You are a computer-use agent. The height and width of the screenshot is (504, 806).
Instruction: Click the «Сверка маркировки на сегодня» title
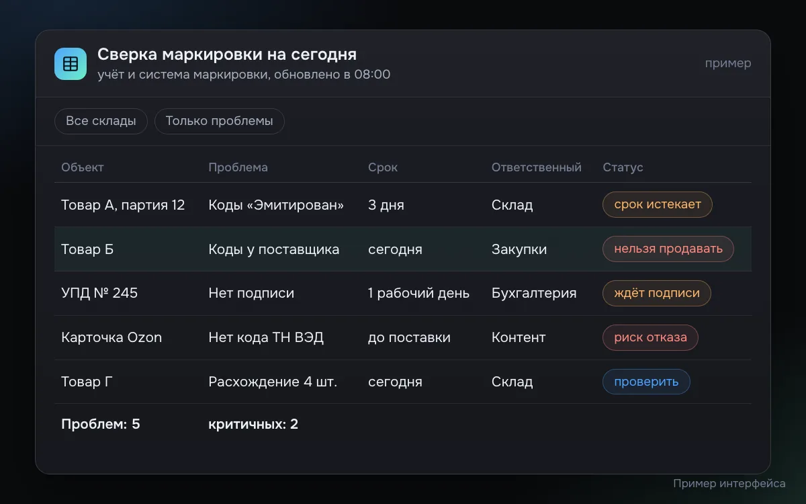(x=227, y=54)
